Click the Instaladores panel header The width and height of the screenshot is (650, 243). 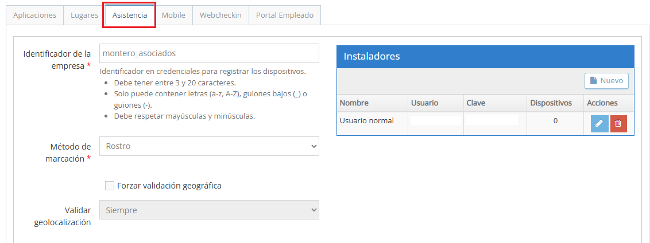click(x=485, y=57)
